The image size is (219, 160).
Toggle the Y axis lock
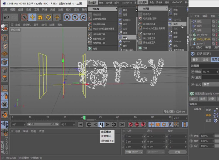(75, 17)
